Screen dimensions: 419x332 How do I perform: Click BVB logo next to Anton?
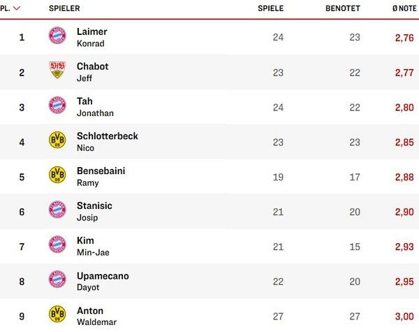point(57,315)
